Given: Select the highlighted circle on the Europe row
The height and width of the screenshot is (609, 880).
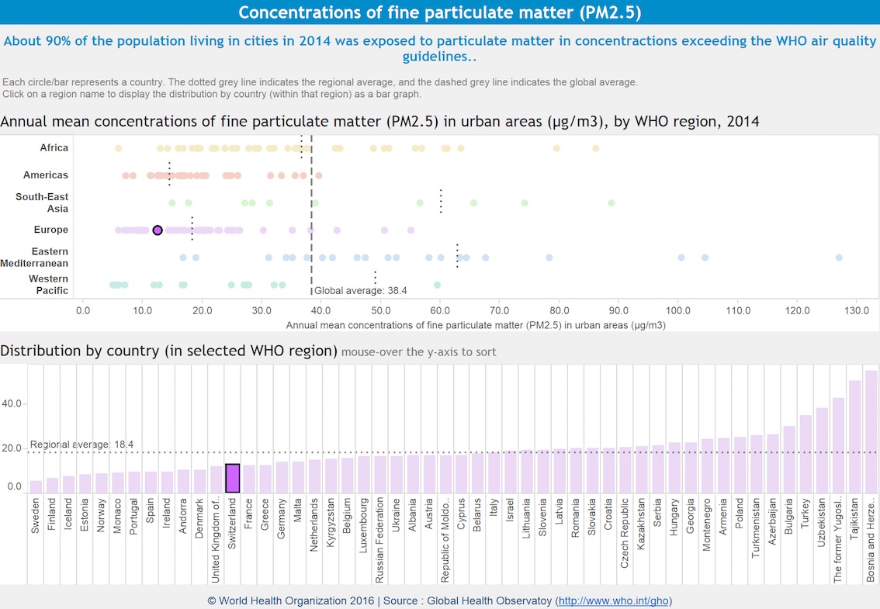Looking at the screenshot, I should click(x=158, y=230).
